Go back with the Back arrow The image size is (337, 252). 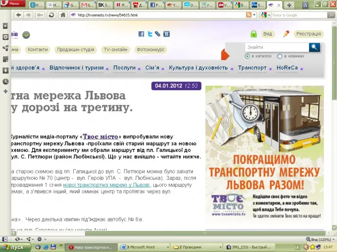click(x=19, y=15)
